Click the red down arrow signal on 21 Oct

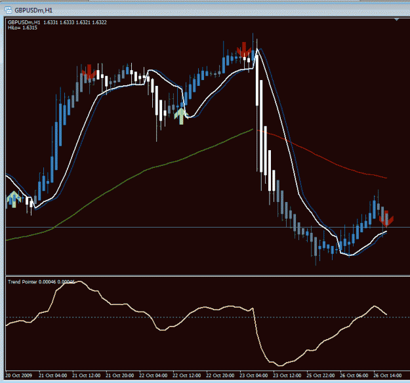89,72
